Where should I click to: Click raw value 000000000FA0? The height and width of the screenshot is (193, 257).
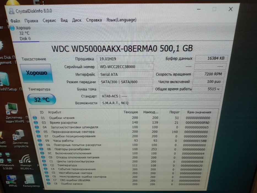click(198, 123)
